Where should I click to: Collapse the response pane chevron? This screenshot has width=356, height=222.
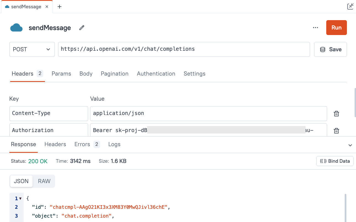pos(350,145)
